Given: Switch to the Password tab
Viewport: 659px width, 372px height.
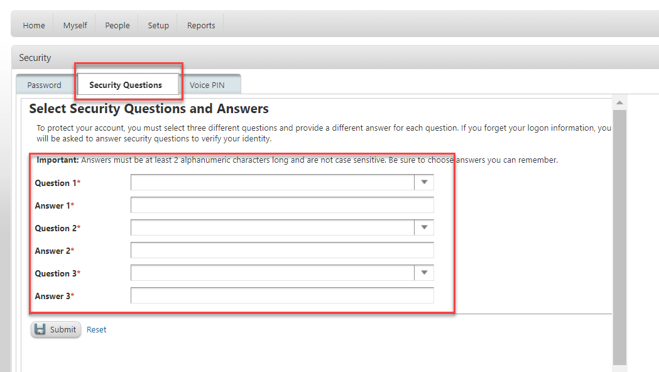Looking at the screenshot, I should (x=44, y=85).
